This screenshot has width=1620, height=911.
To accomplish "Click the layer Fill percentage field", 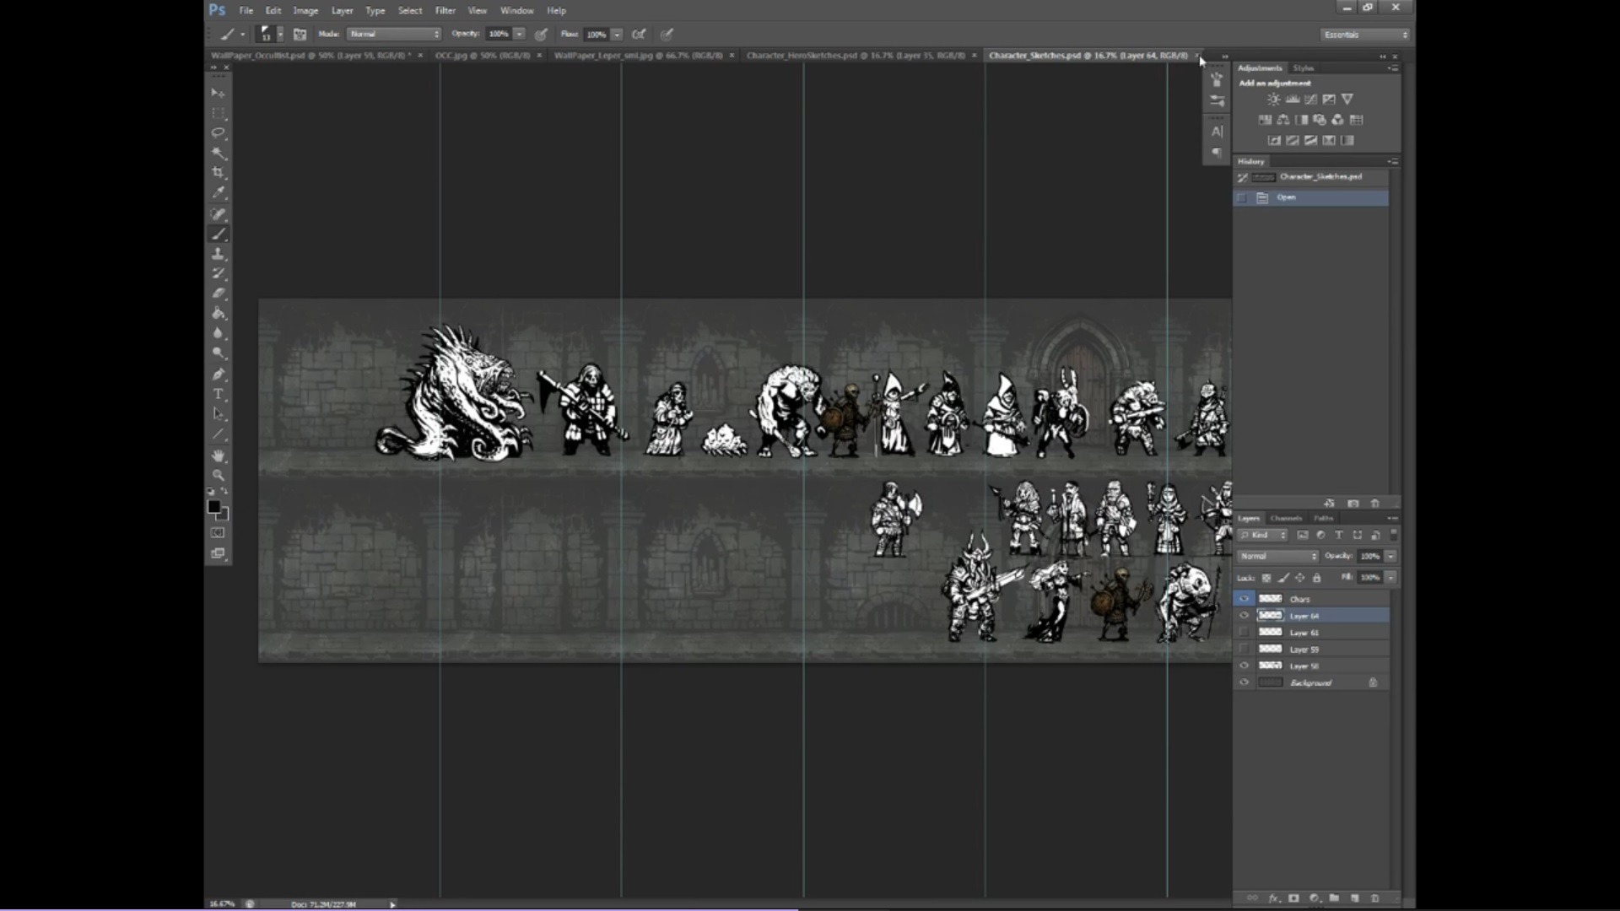I will 1369,578.
